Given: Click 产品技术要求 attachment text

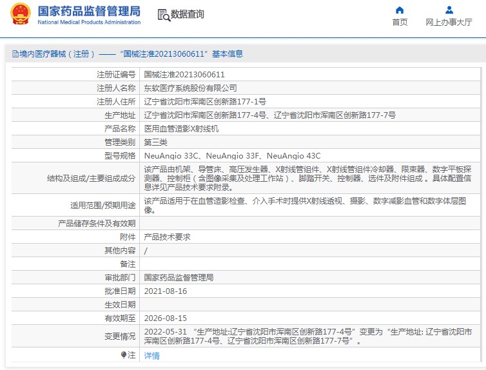Looking at the screenshot, I should pos(167,237).
